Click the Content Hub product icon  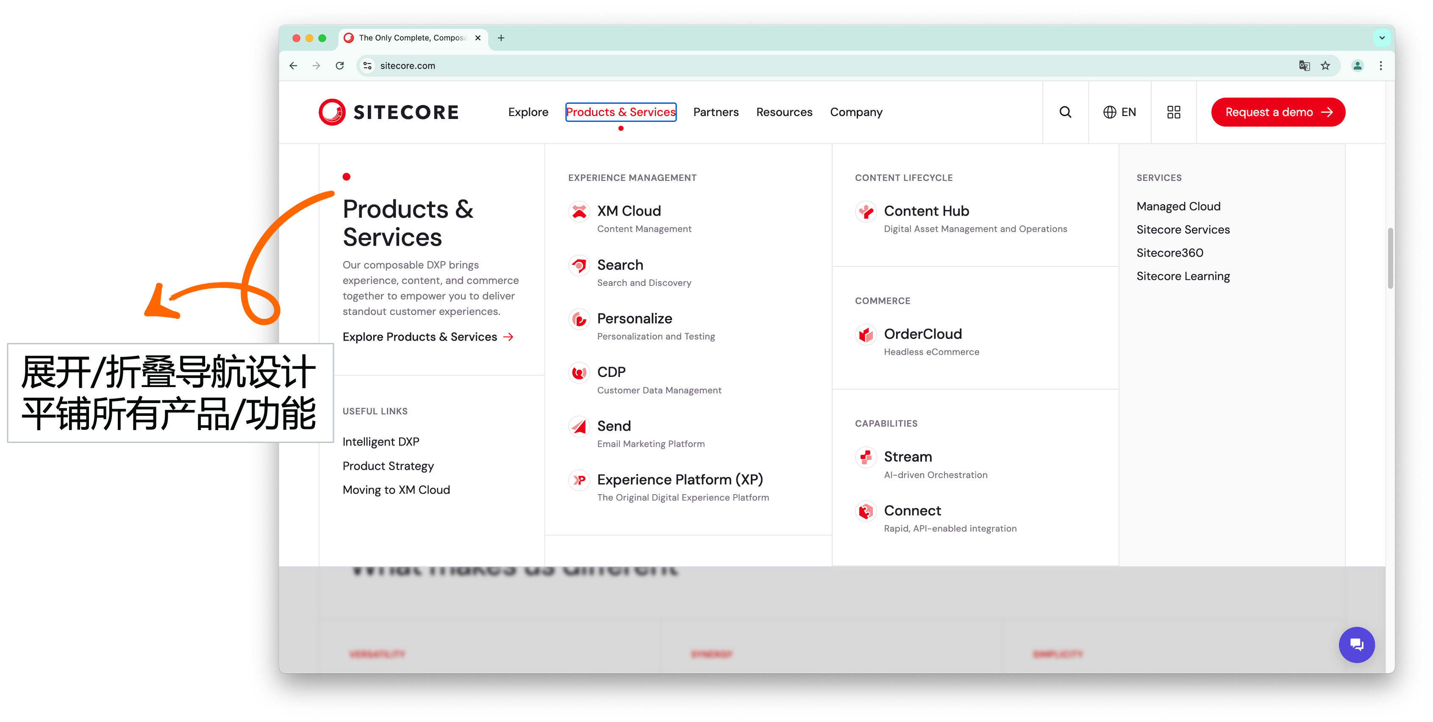point(866,211)
